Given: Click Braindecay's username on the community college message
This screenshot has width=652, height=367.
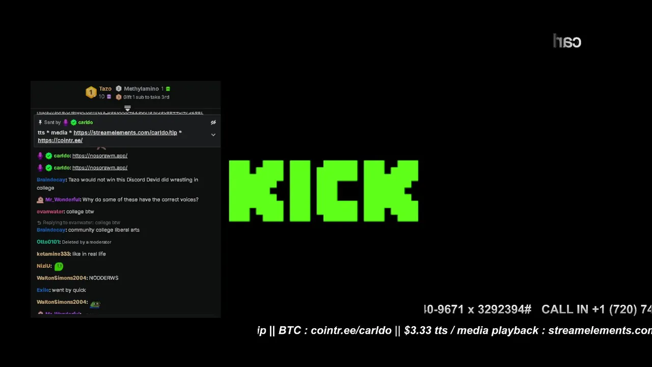Looking at the screenshot, I should click(x=51, y=230).
